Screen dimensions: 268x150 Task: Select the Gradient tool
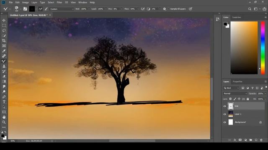coord(4,82)
